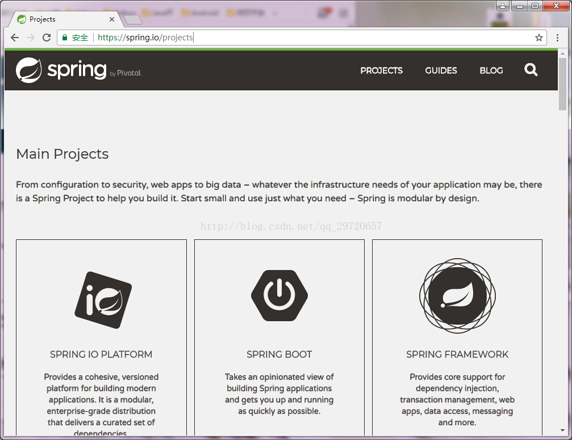
Task: Click the browser back arrow
Action: click(x=15, y=38)
